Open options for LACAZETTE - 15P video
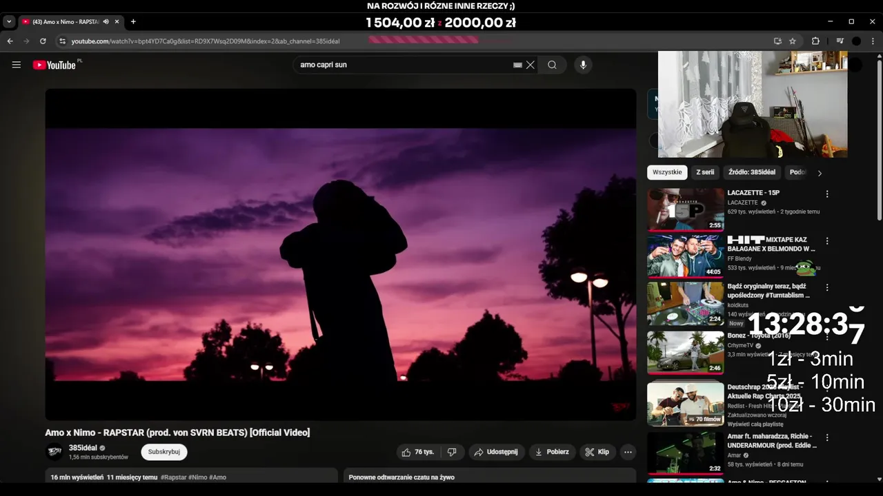The width and height of the screenshot is (883, 496). coord(827,194)
